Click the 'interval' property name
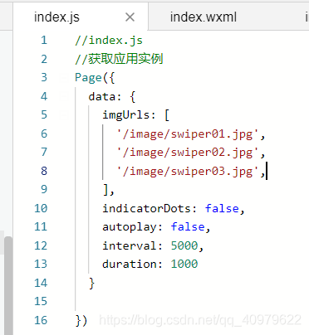 130,245
